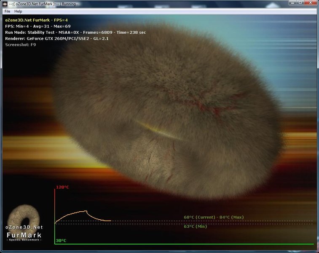Click the FurMark window title bar icon
319x253 pixels.
coord(5,4)
